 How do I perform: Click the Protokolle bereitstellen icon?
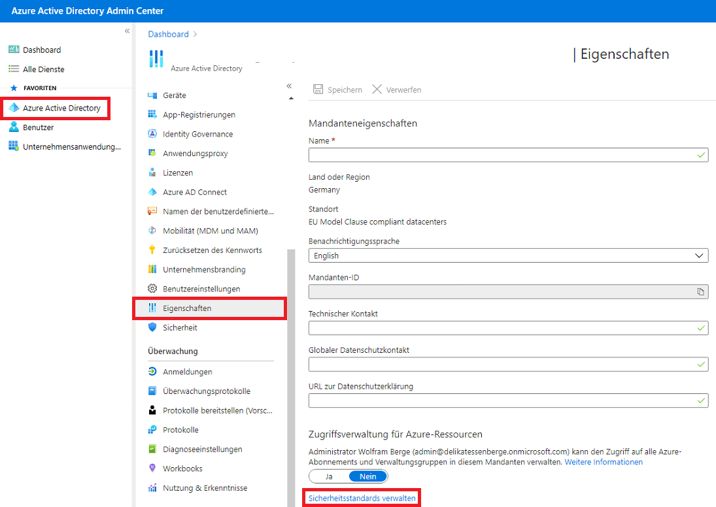(152, 410)
